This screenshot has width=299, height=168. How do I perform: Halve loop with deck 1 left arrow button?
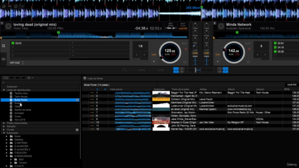[136, 55]
